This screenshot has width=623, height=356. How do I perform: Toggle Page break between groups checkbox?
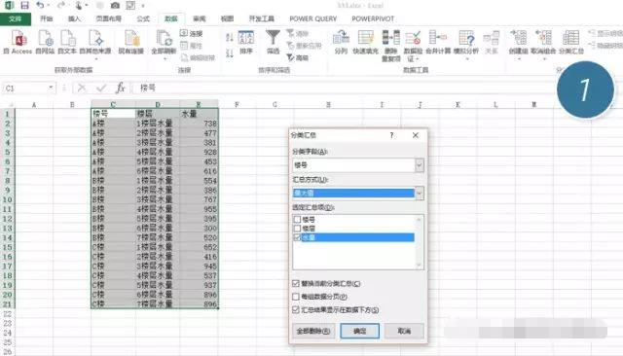tap(296, 297)
